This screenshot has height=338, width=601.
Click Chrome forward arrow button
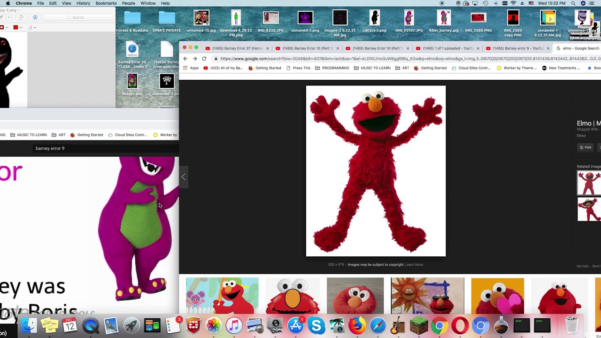pos(195,59)
